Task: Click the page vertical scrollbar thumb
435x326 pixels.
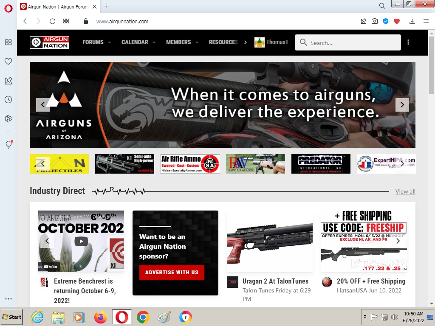Action: (x=432, y=65)
